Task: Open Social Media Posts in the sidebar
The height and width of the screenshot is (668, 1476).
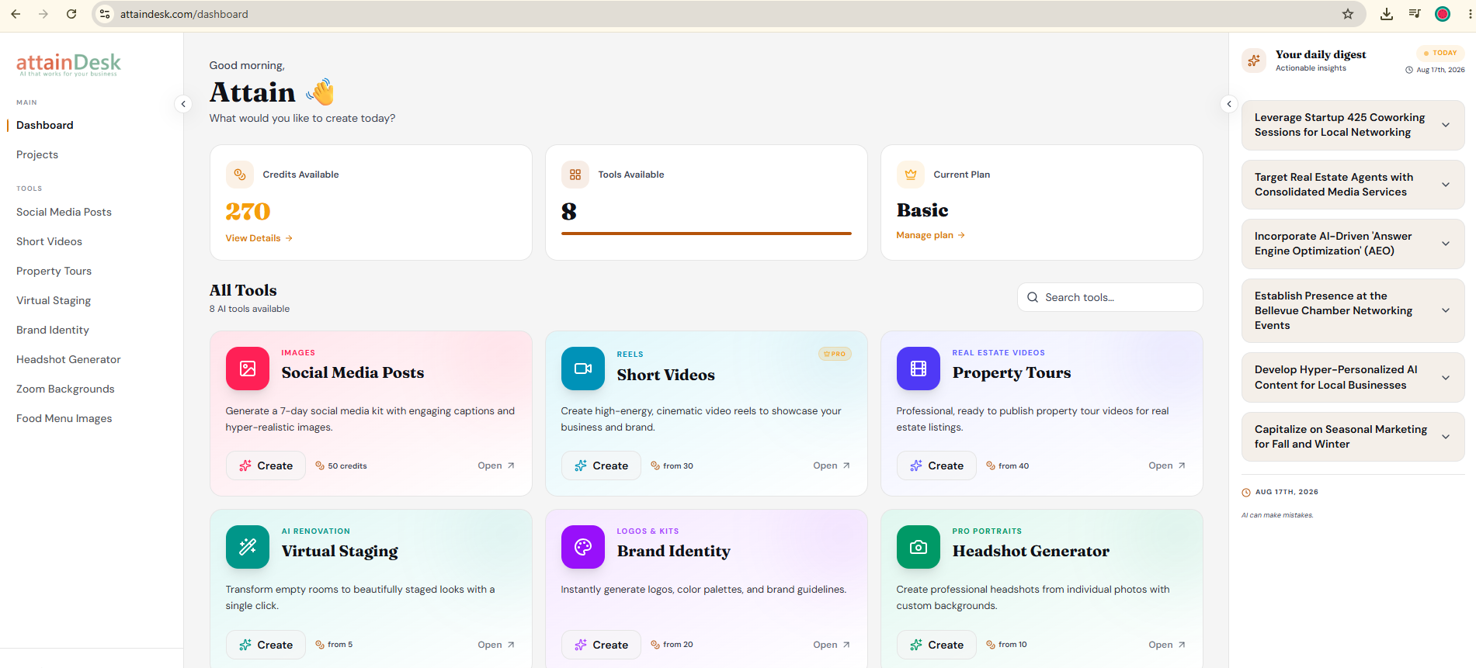Action: [x=64, y=212]
